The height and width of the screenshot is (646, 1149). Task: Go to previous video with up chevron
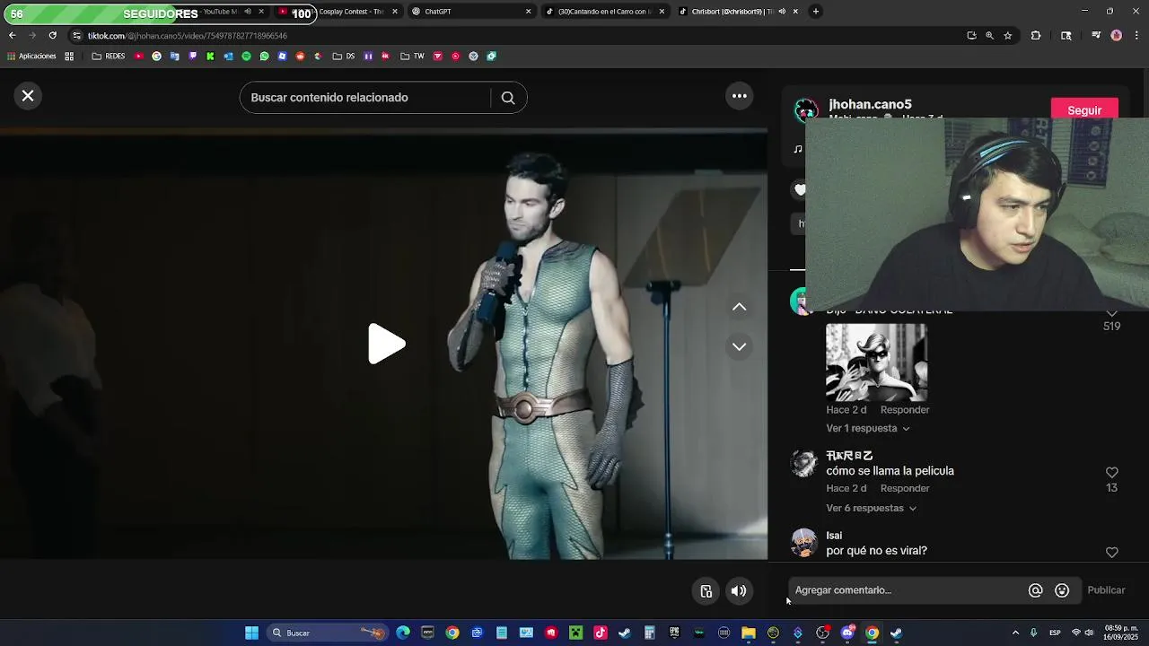pos(739,307)
